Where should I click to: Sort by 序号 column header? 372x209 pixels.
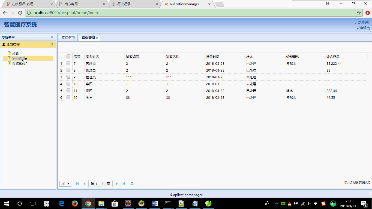(79, 57)
